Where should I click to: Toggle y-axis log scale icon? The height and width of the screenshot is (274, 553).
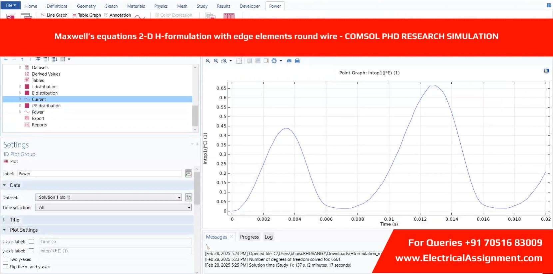[x=258, y=61]
